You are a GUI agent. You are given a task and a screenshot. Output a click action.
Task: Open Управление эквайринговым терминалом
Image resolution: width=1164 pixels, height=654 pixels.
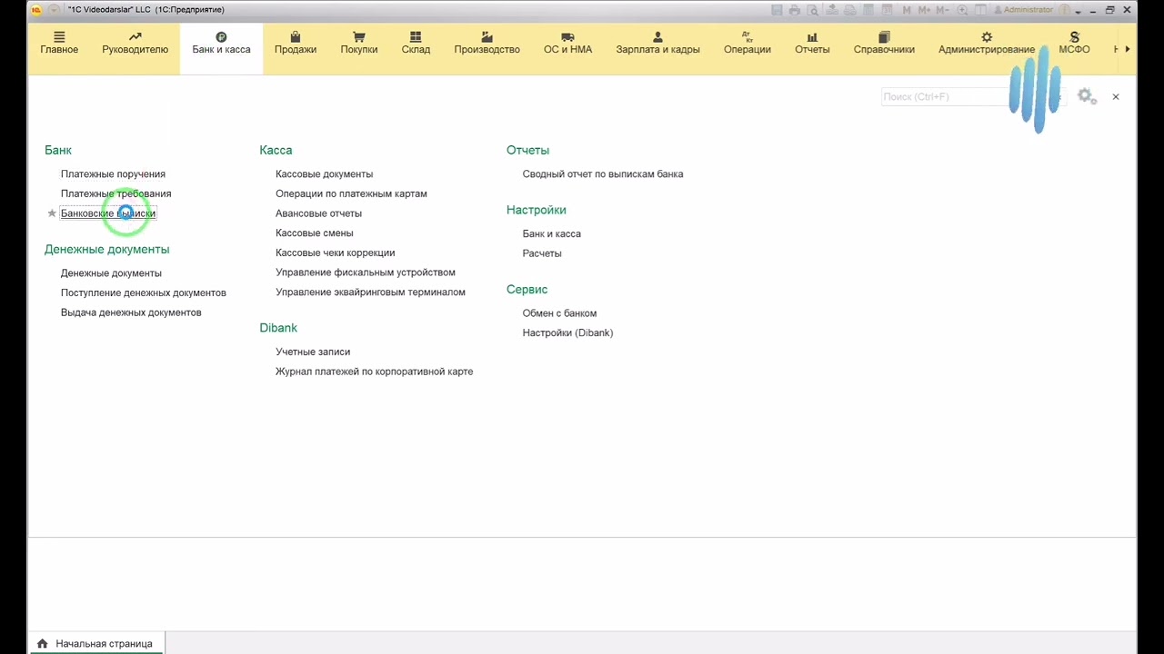click(370, 292)
